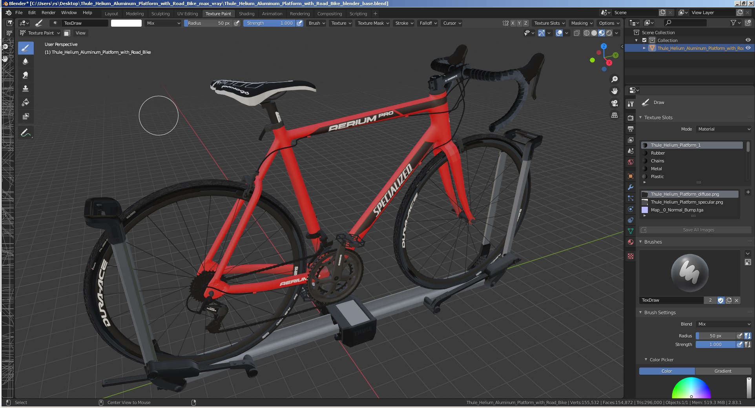Viewport: 755px width, 408px height.
Task: Toggle Strength pressure sensitivity in header
Action: click(x=299, y=23)
